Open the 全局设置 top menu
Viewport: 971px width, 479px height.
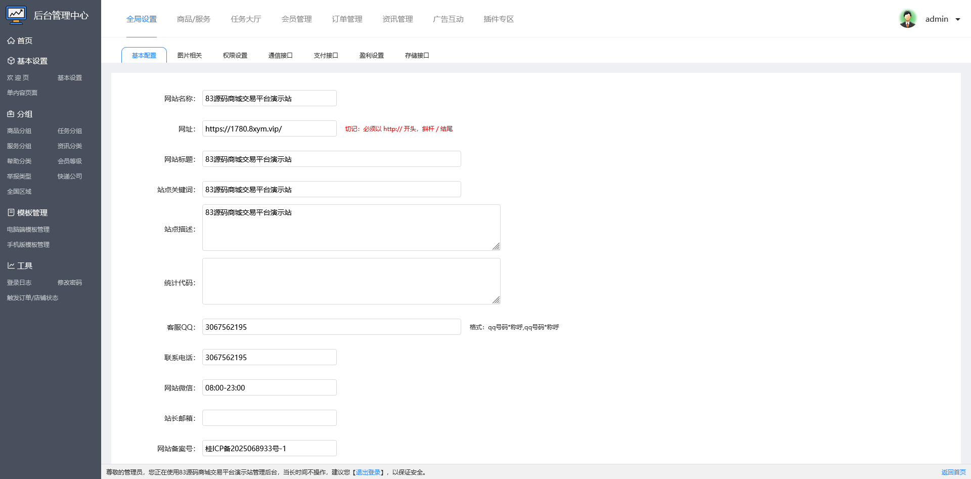[142, 19]
